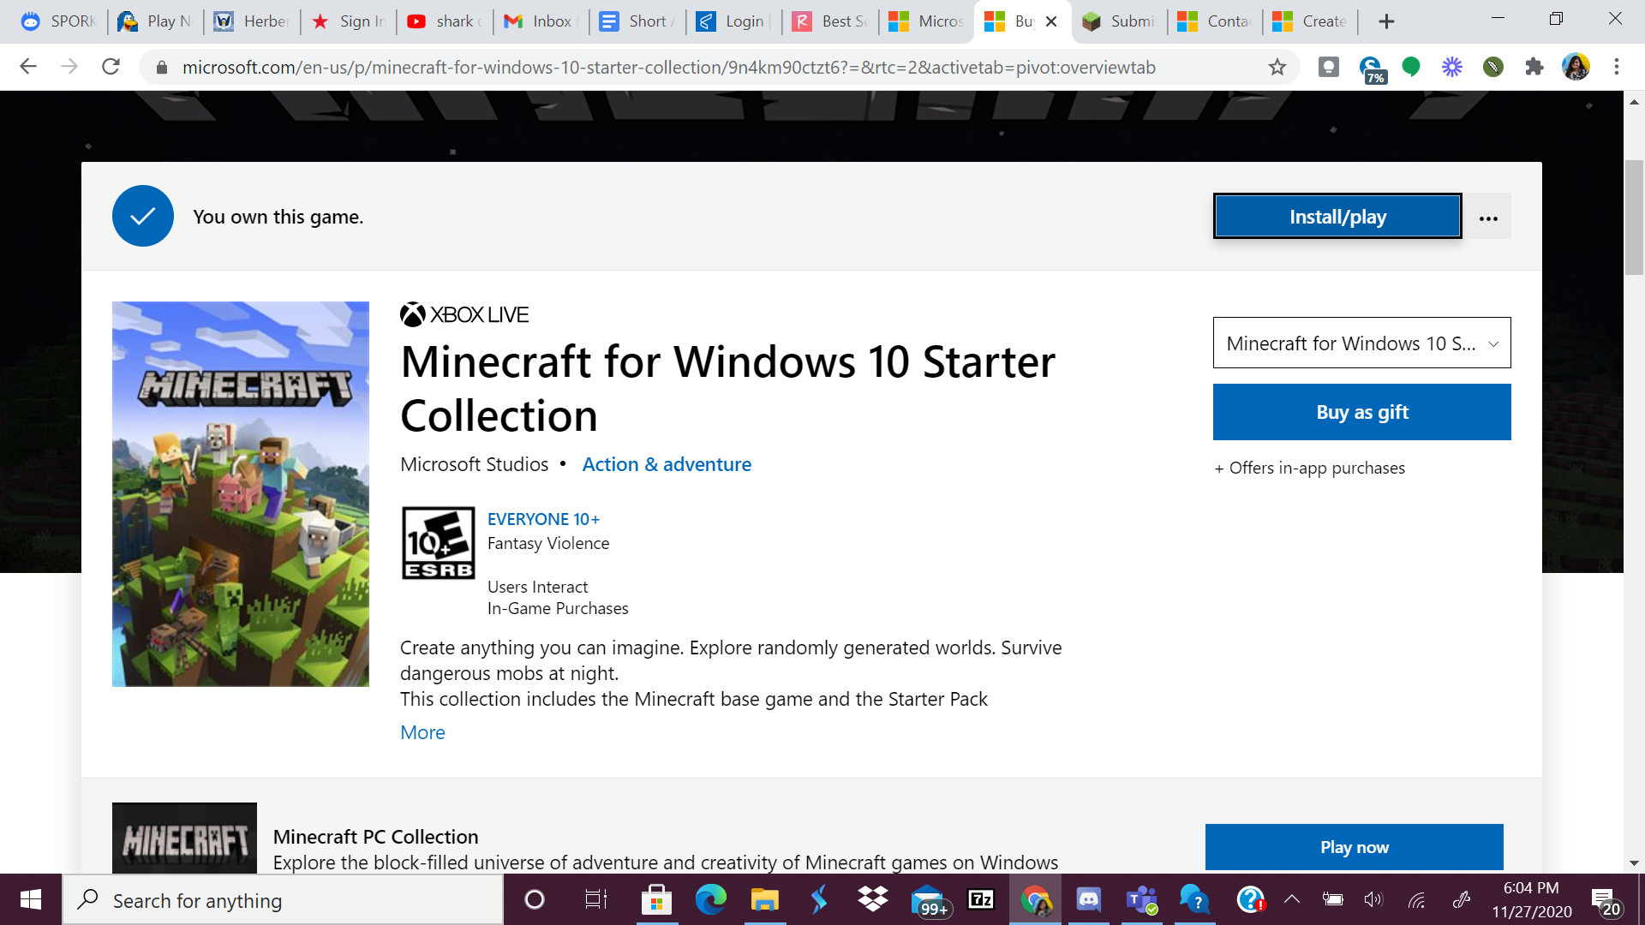Click the Install/play button
Screen dimensions: 1645x925
point(1337,217)
